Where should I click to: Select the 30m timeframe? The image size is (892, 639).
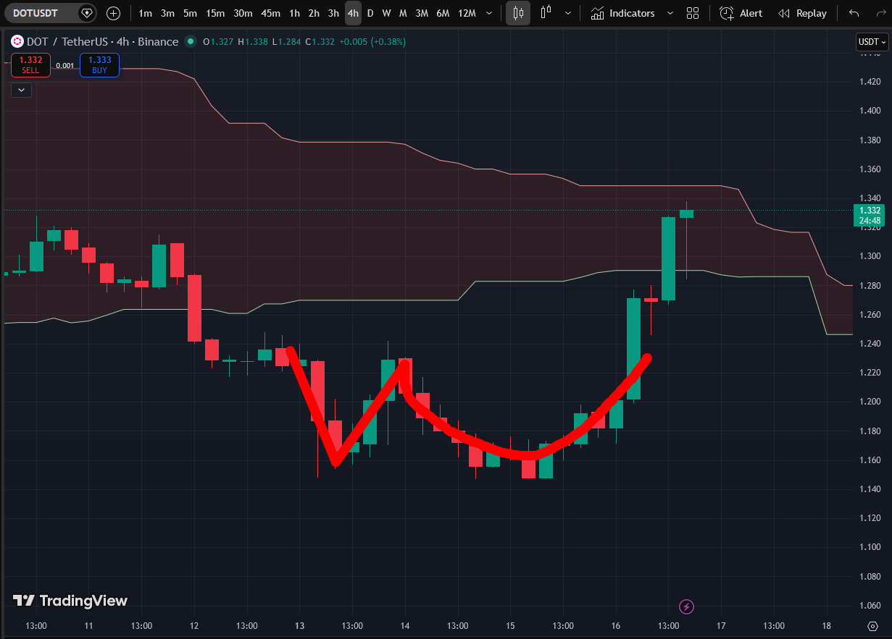(x=243, y=13)
